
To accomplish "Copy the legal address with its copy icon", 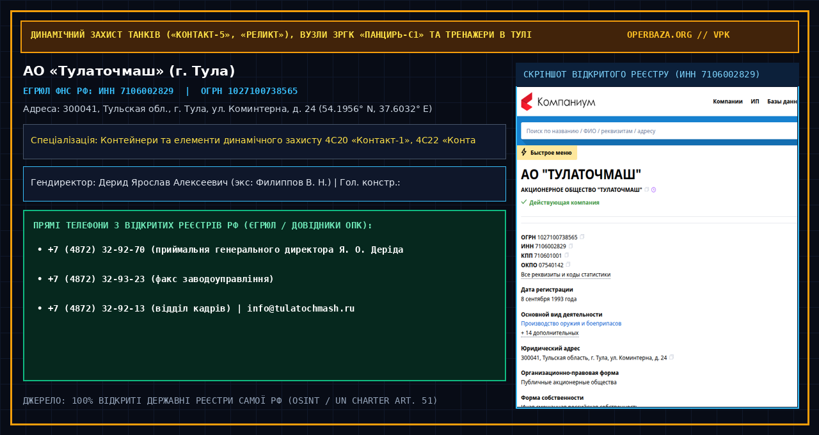I will pyautogui.click(x=671, y=357).
